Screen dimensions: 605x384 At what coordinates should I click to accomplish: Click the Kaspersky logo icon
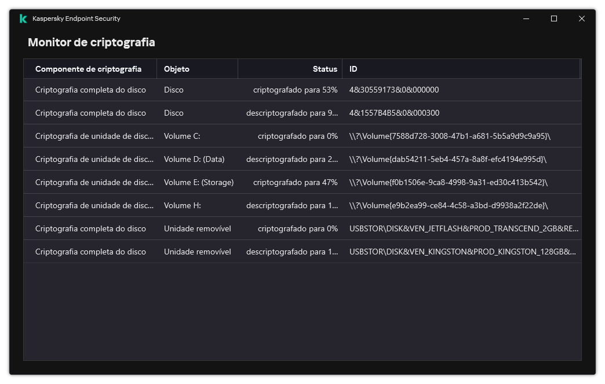(22, 18)
